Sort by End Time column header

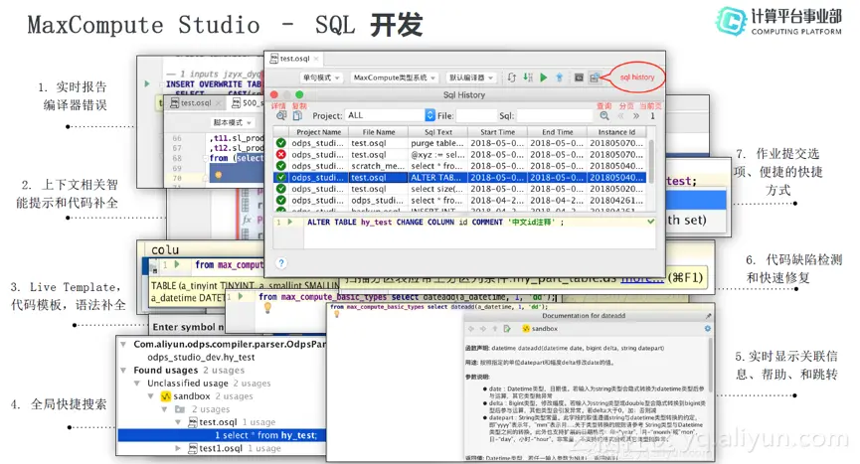click(x=557, y=132)
